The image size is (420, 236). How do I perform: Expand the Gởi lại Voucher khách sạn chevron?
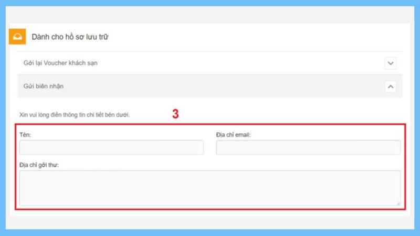(391, 63)
